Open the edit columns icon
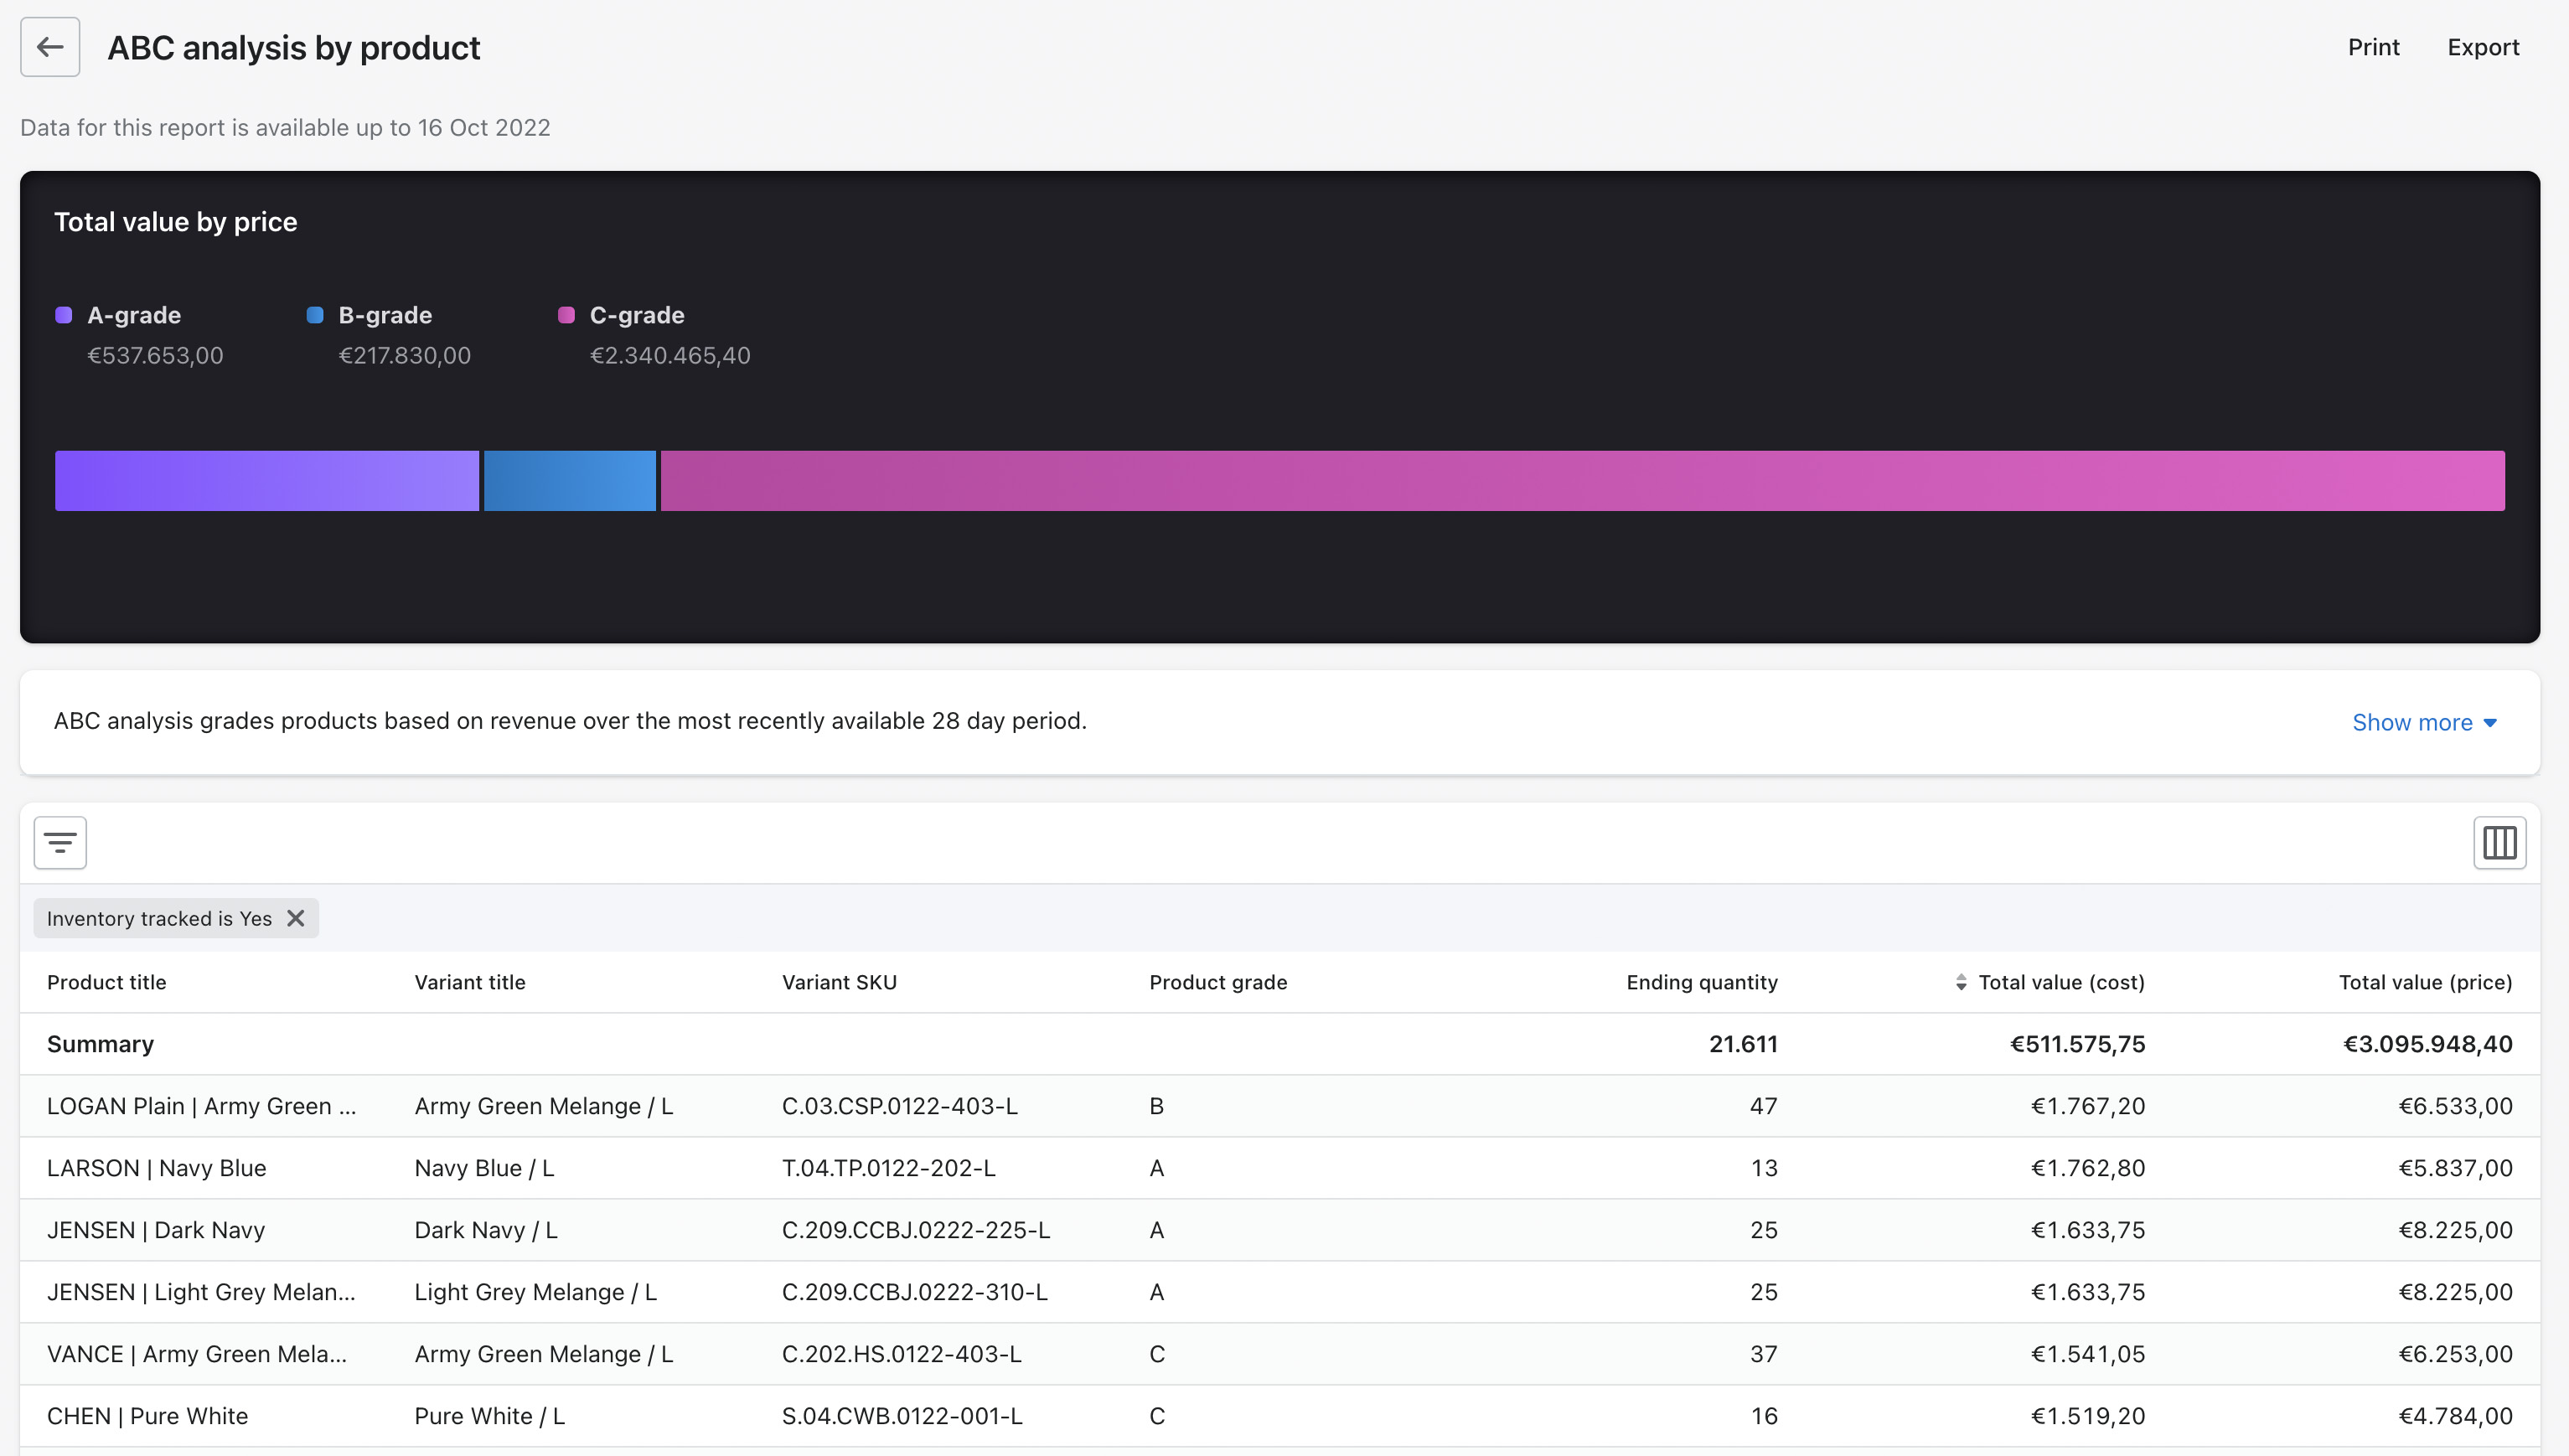Screen dimensions: 2569x1456 coord(2499,843)
